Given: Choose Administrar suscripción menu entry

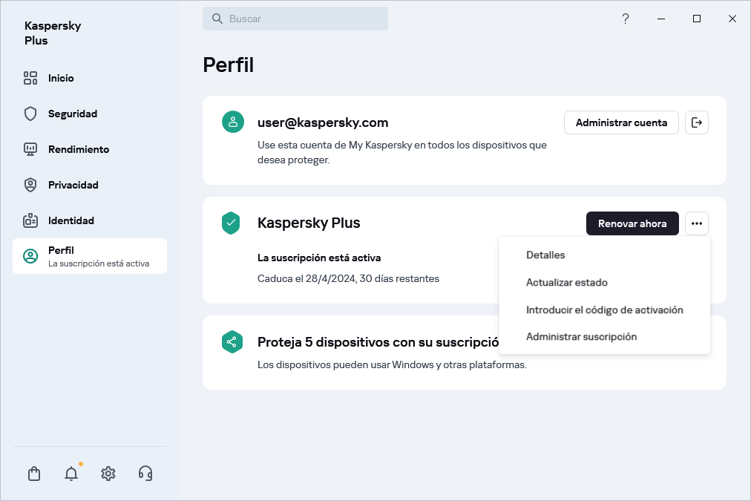Looking at the screenshot, I should (x=581, y=337).
